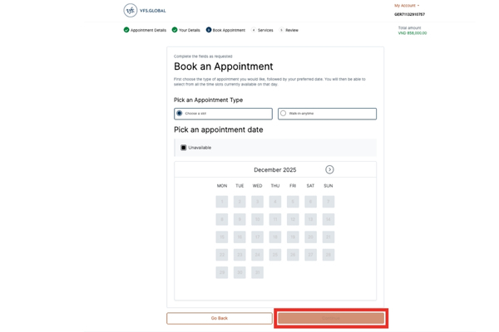Click the Book Appointment step number icon

pos(209,30)
